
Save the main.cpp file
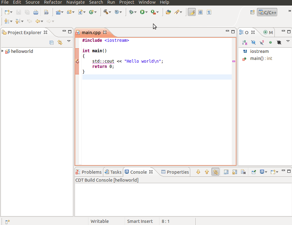tap(18, 12)
